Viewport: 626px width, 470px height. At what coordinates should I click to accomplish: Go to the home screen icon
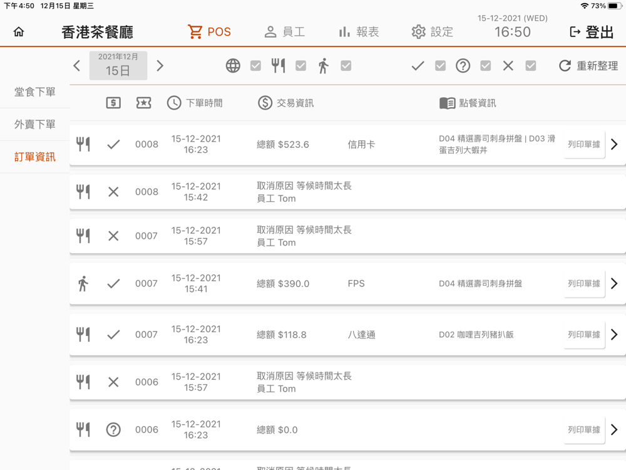coord(19,32)
